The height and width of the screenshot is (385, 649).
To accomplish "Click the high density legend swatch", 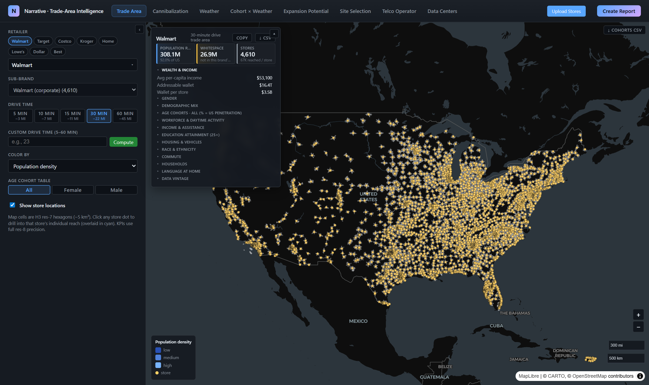I will (158, 365).
